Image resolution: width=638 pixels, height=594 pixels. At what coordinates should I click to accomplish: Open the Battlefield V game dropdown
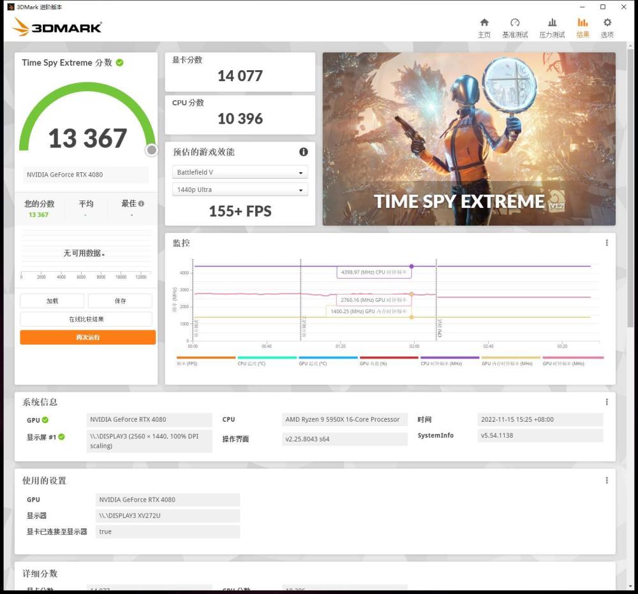240,172
